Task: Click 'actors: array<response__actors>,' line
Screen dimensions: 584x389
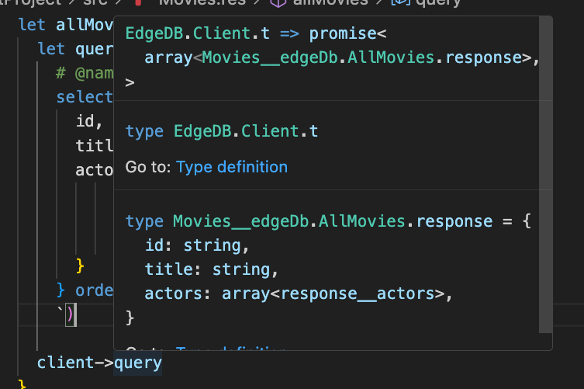Action: (x=299, y=293)
